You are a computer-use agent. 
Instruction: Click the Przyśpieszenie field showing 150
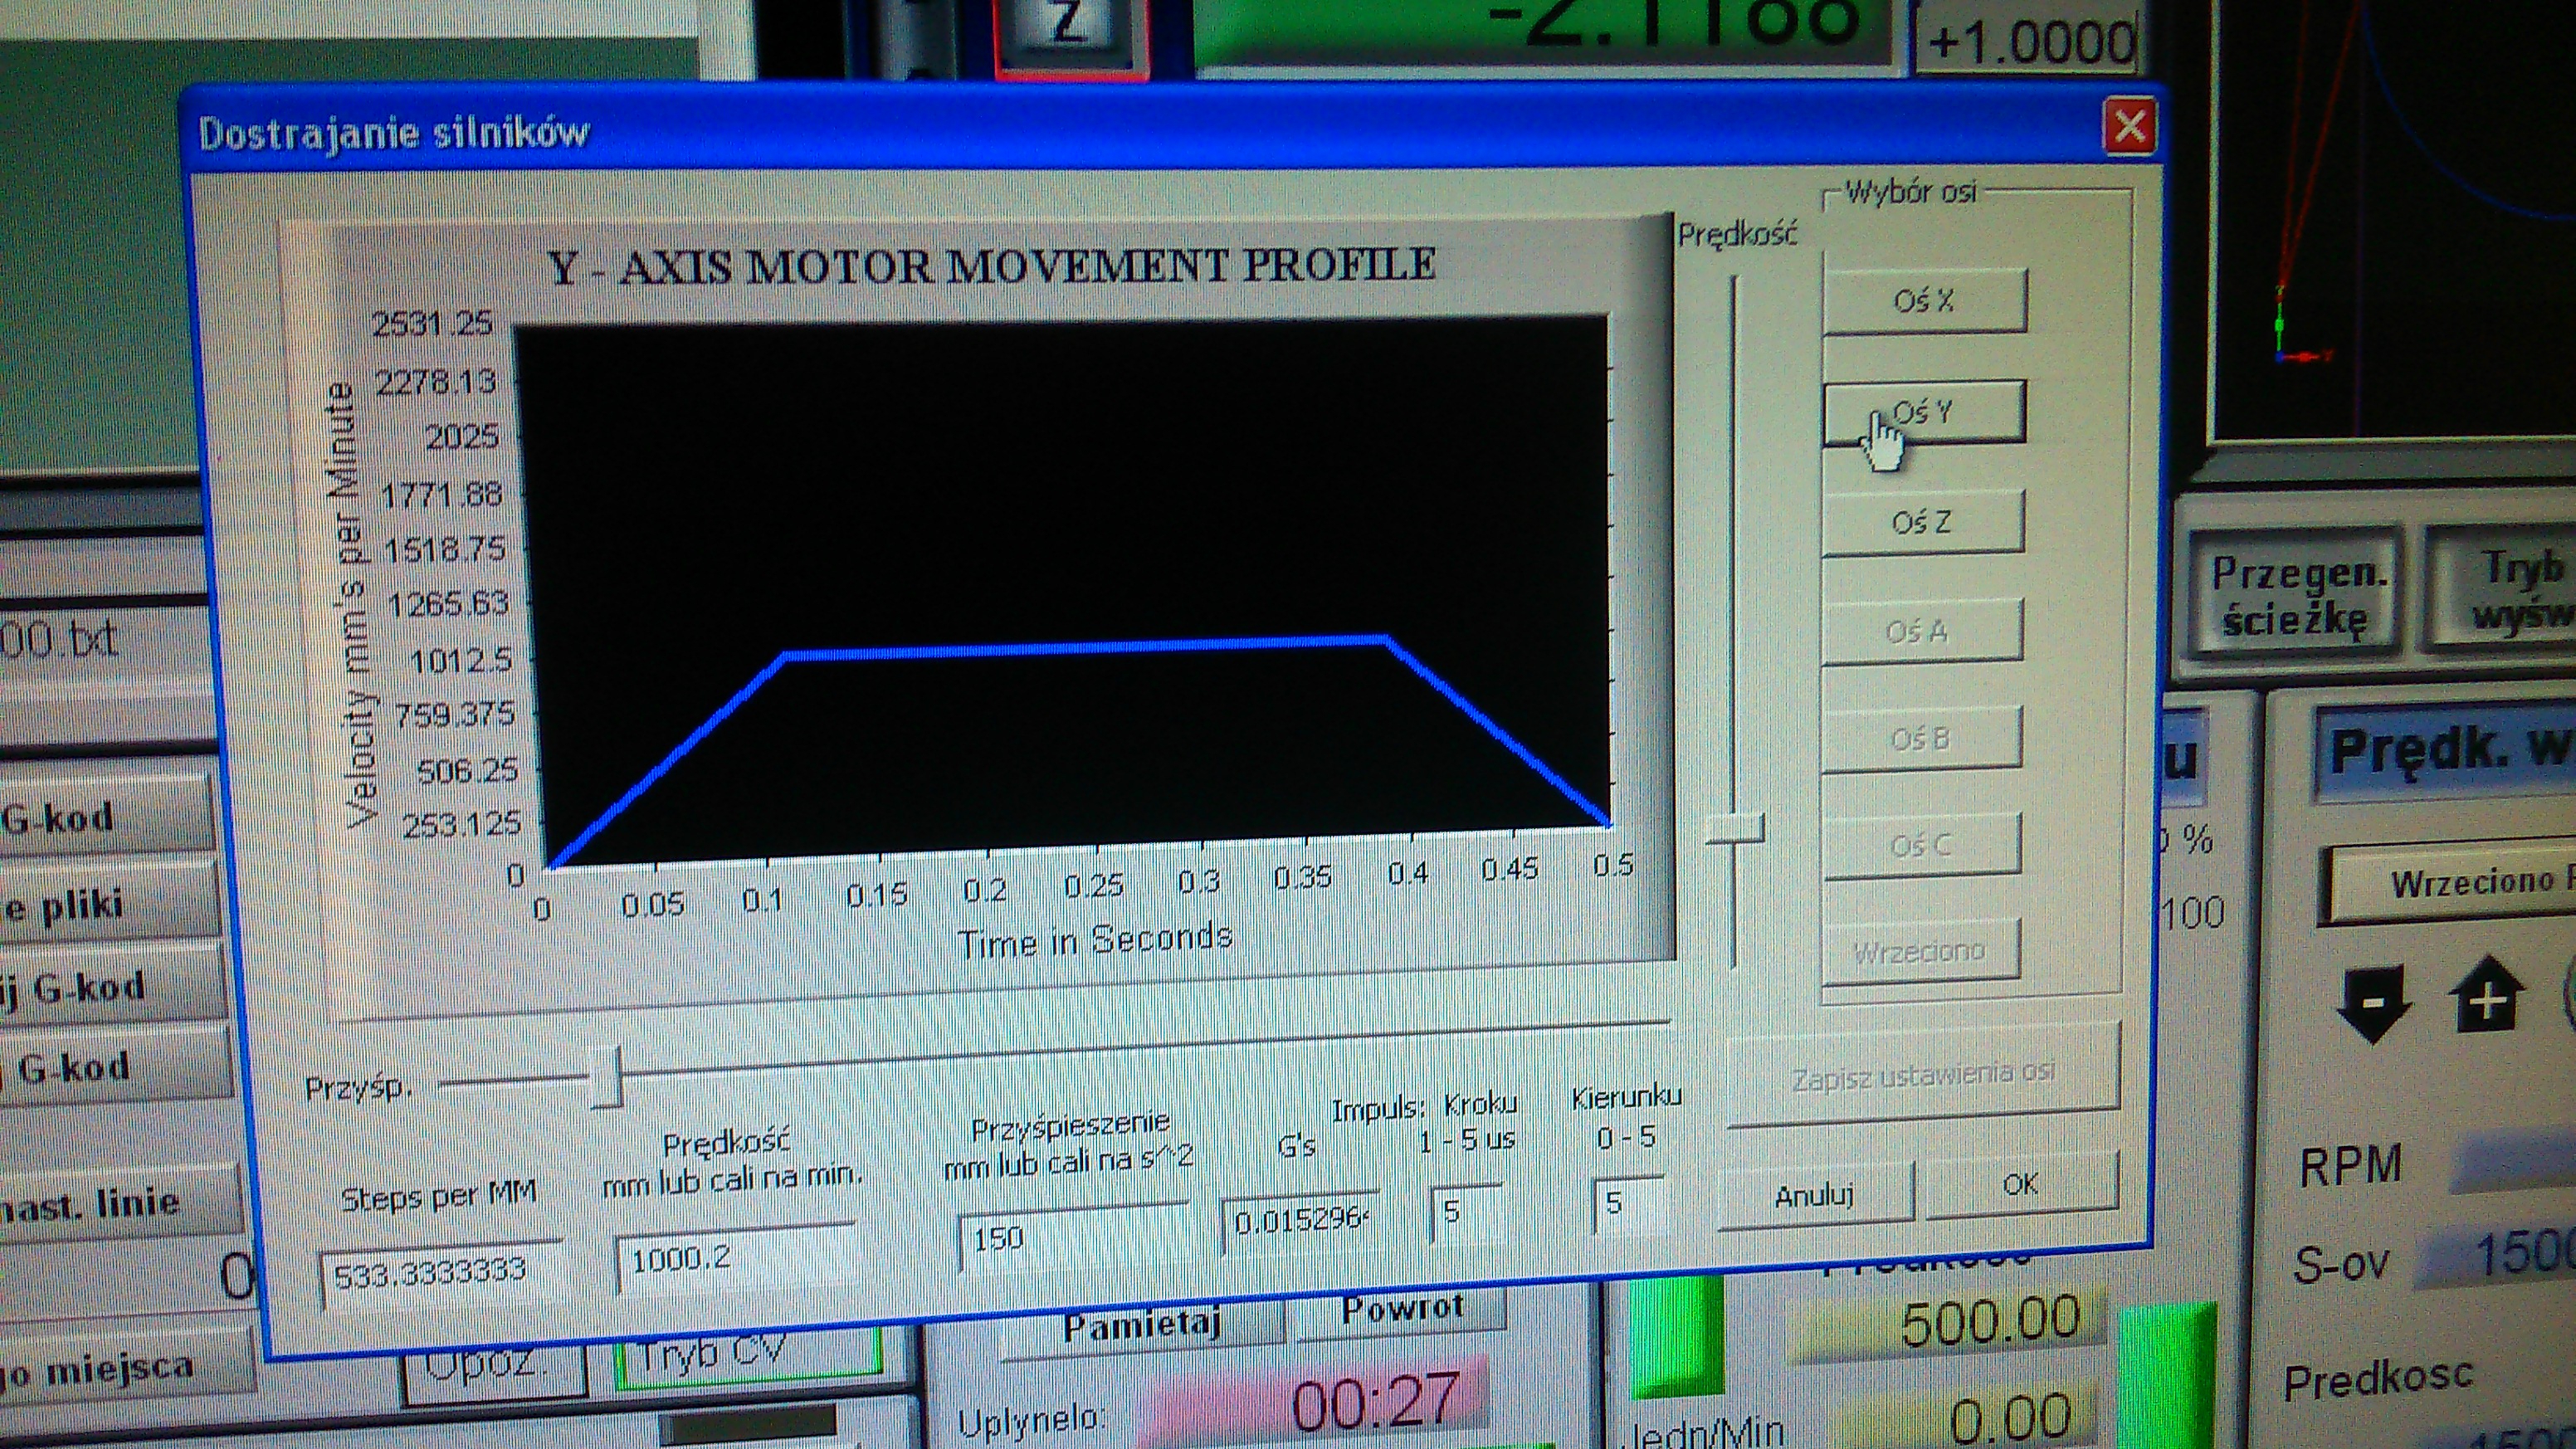click(x=1073, y=1238)
